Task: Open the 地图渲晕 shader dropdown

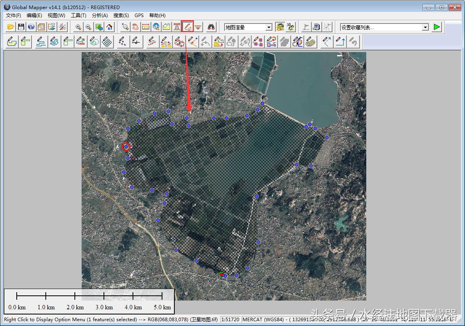Action: (269, 27)
